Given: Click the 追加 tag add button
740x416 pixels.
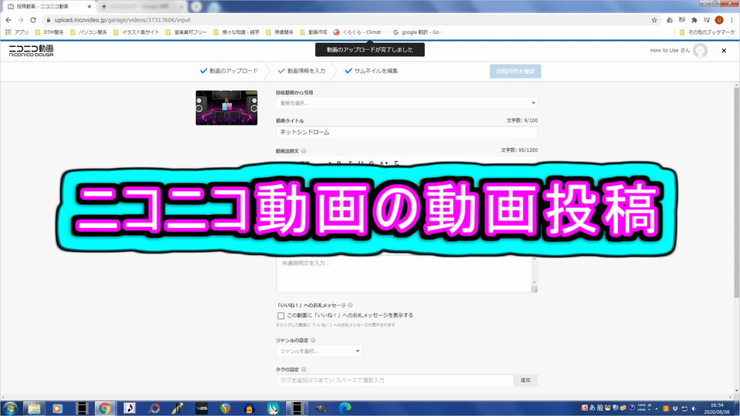Looking at the screenshot, I should point(525,380).
